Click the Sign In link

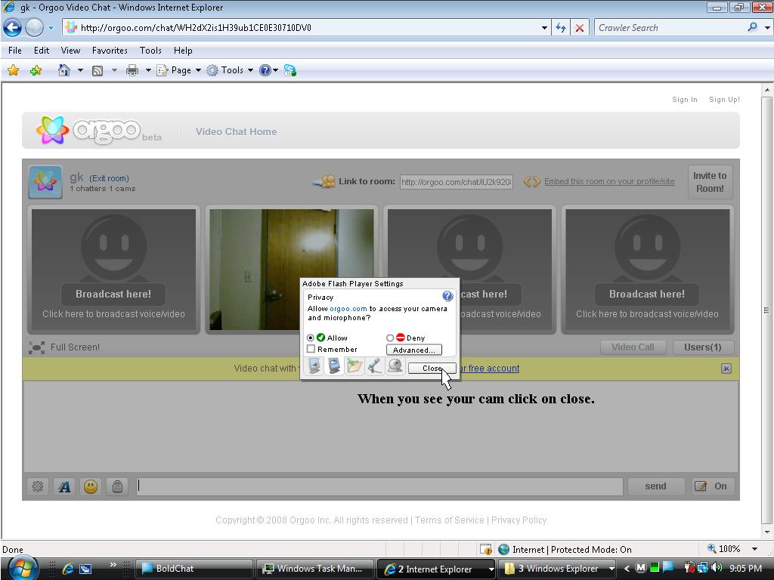685,100
